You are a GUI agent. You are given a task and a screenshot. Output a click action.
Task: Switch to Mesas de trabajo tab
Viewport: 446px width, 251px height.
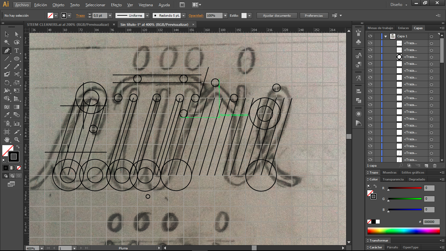380,28
